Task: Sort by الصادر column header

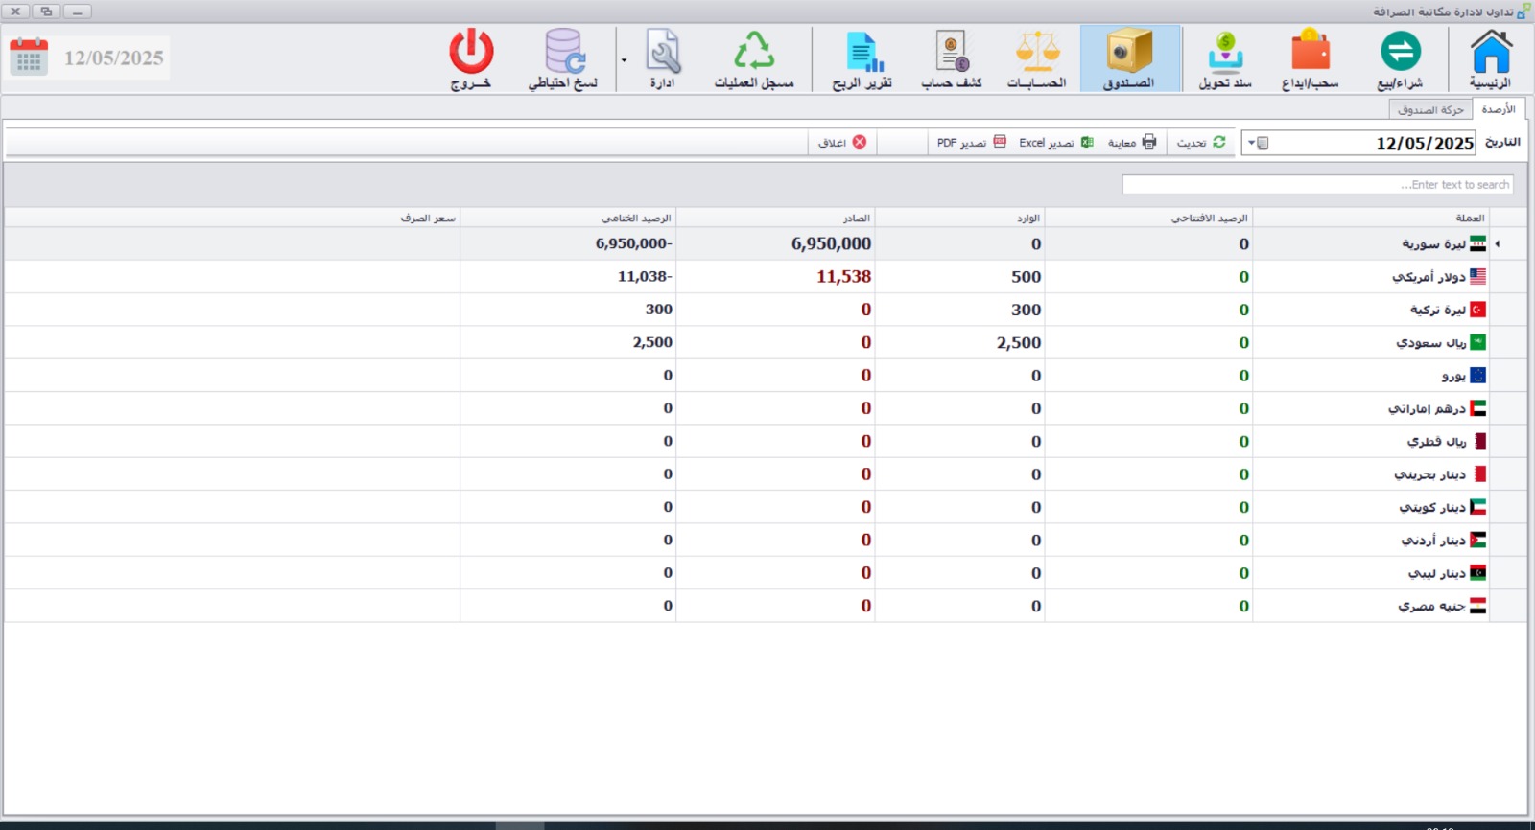Action: pyautogui.click(x=775, y=218)
